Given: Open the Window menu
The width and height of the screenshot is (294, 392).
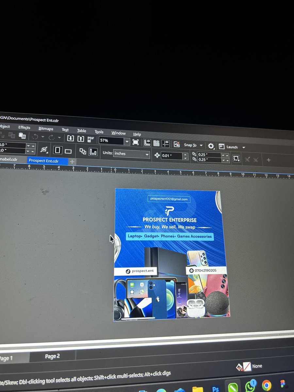Looking at the screenshot, I should (118, 133).
